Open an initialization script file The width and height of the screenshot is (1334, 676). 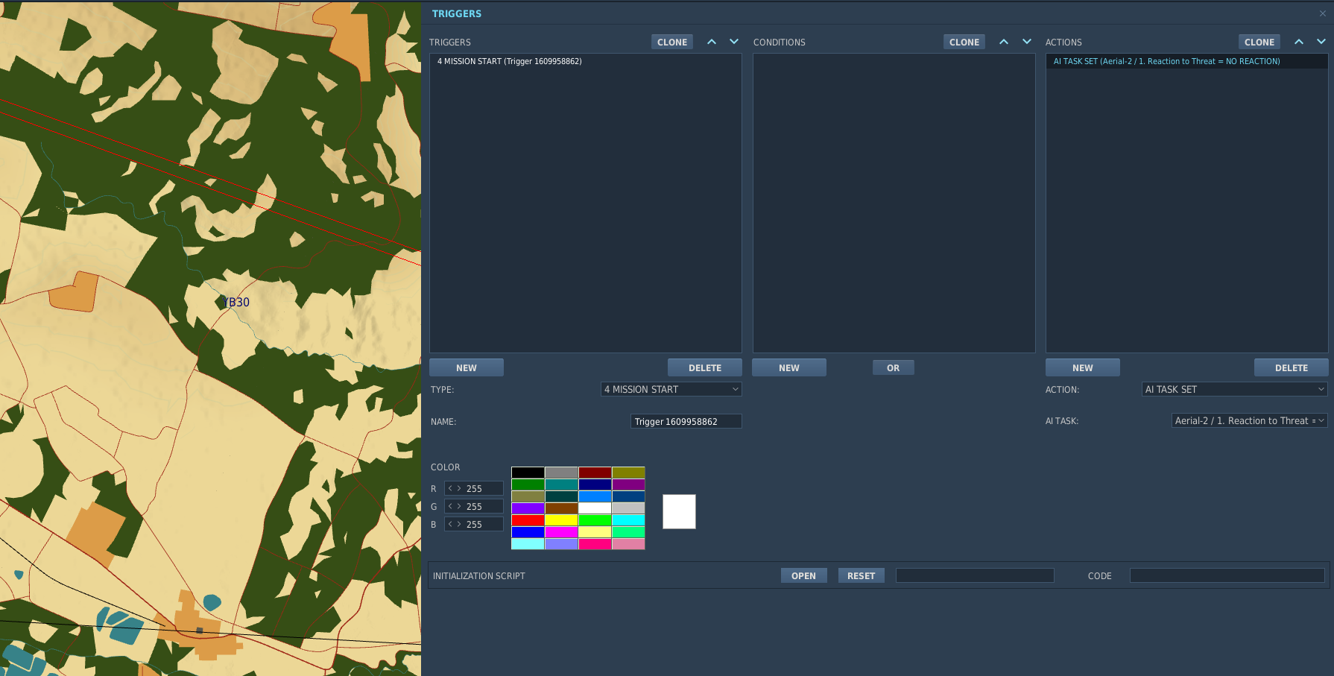point(804,575)
